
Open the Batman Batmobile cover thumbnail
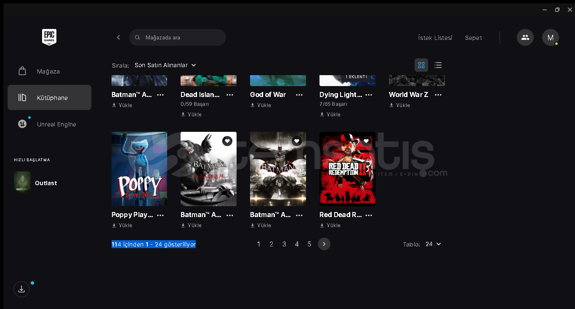(x=278, y=169)
